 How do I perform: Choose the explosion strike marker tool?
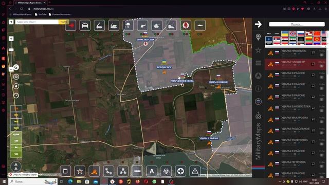click(x=94, y=171)
